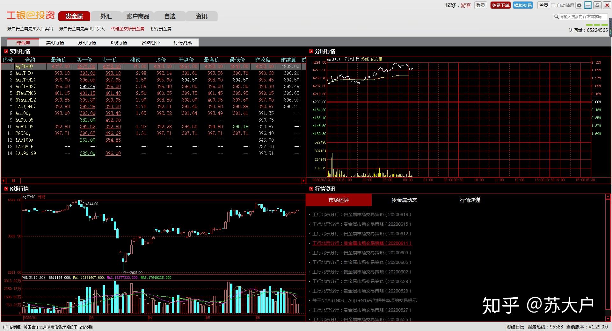The height and width of the screenshot is (331, 612).
Task: Open the 财经日历 link in status bar
Action: pos(515,327)
